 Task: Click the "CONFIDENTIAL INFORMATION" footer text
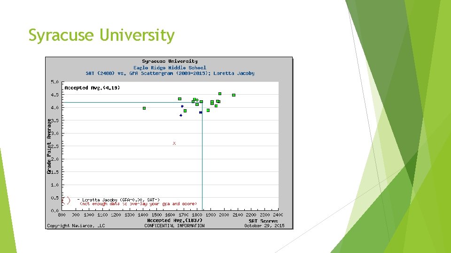coord(174,226)
